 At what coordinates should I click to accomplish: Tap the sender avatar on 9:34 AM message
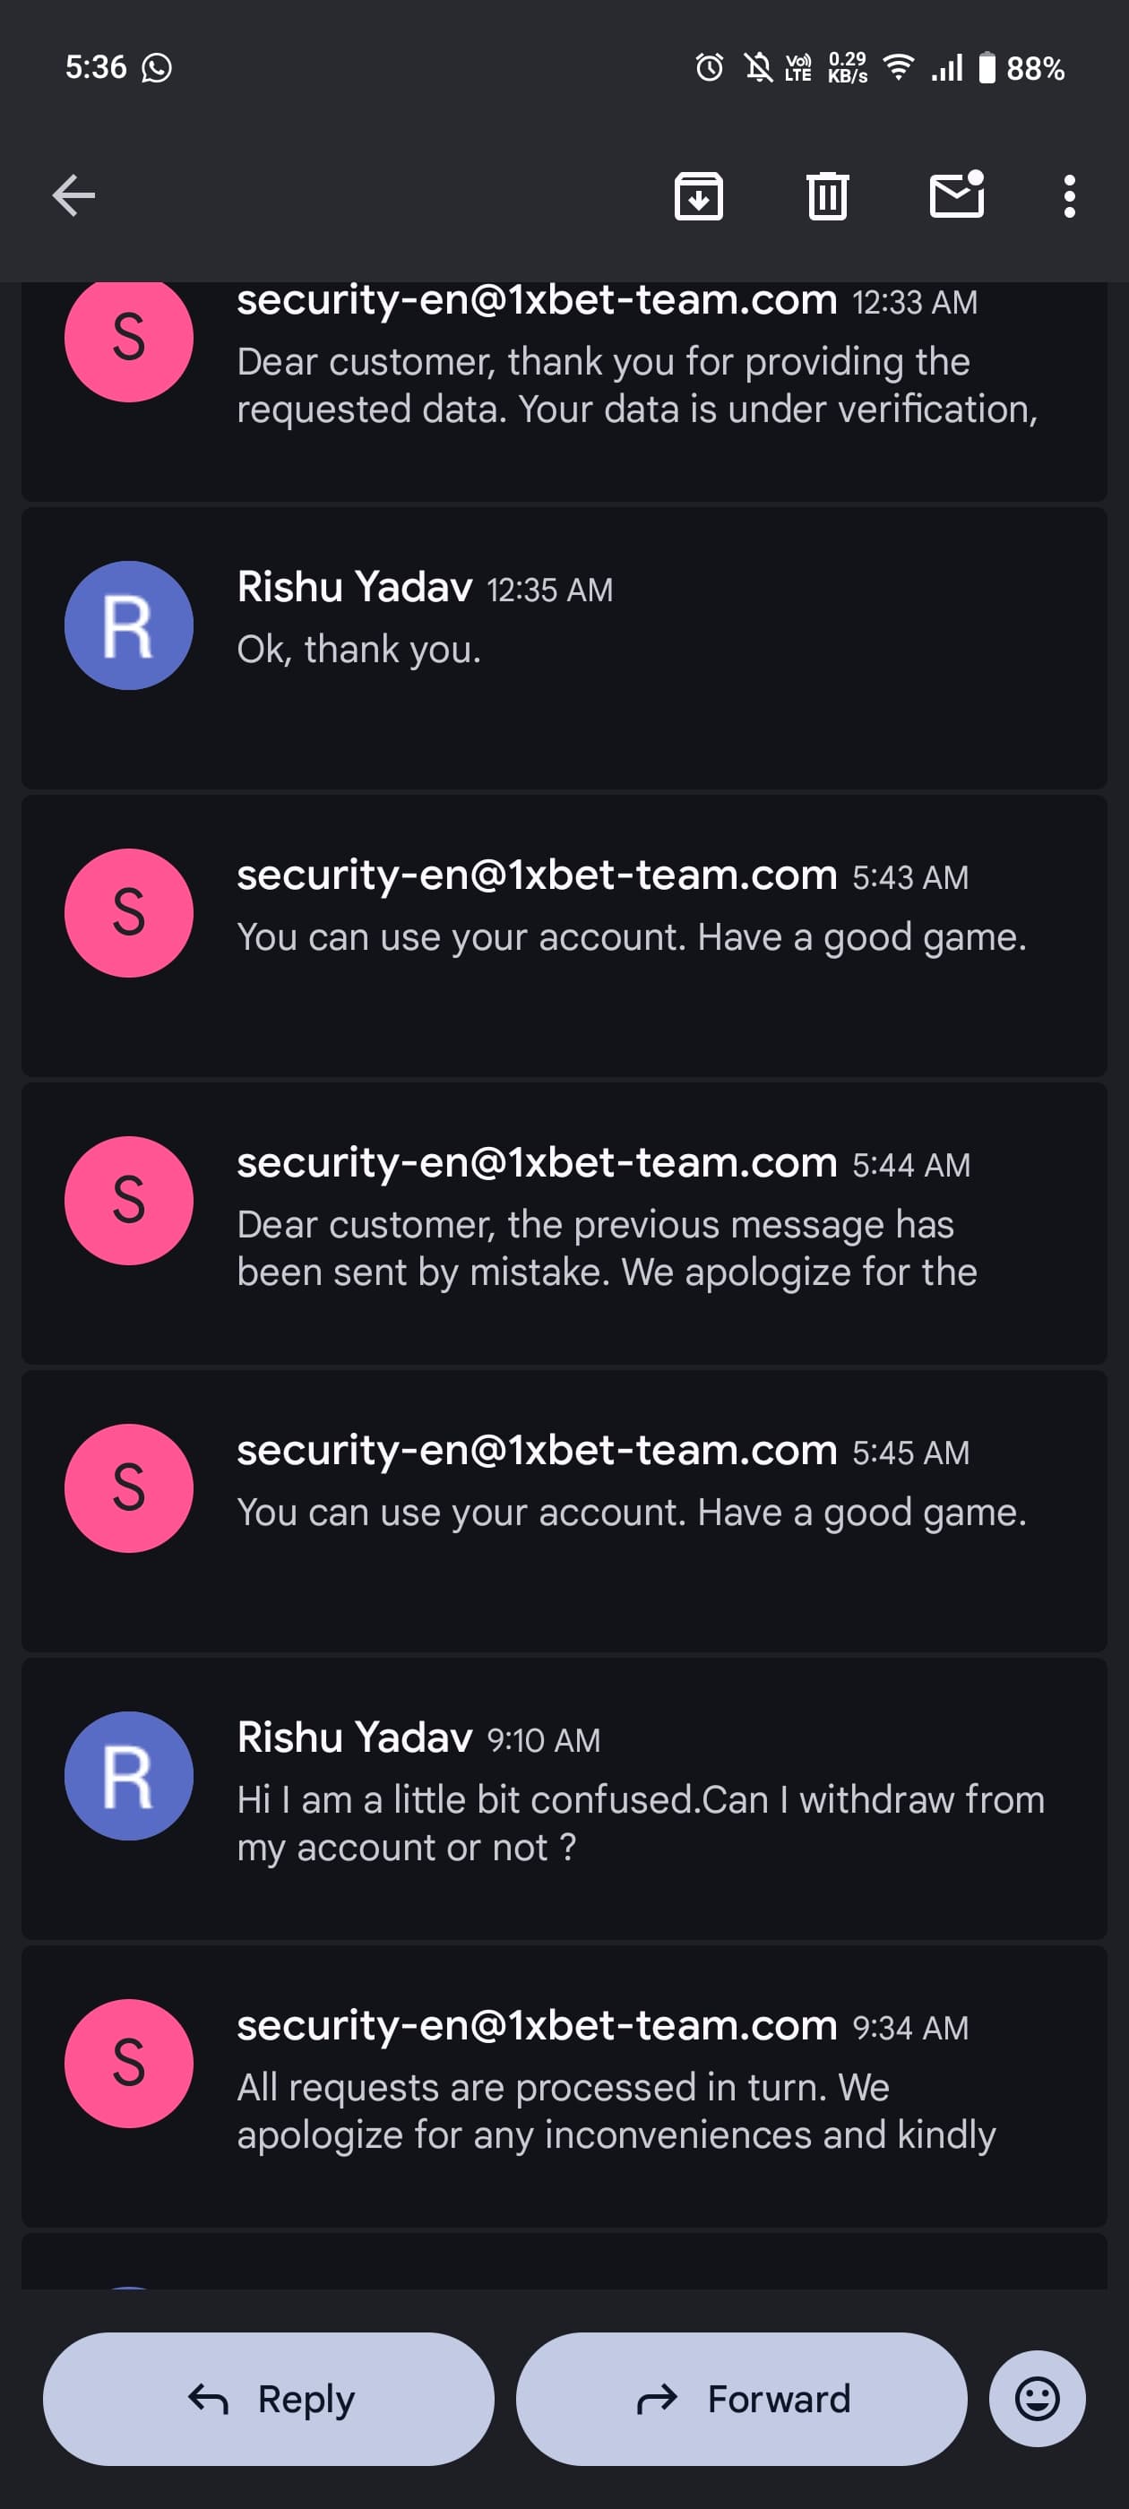[129, 2063]
